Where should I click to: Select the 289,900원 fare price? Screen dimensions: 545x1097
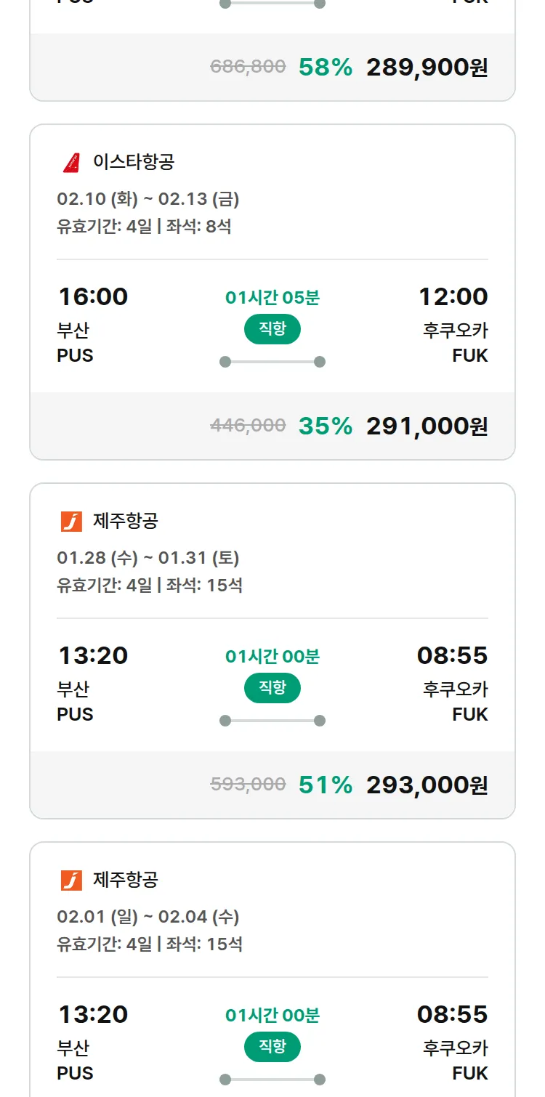[x=427, y=68]
